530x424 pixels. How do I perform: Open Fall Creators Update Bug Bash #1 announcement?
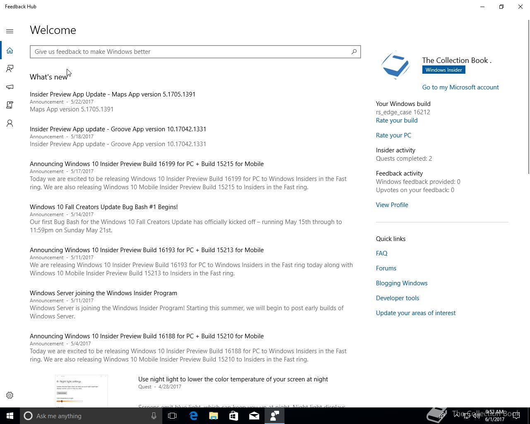[x=104, y=207]
